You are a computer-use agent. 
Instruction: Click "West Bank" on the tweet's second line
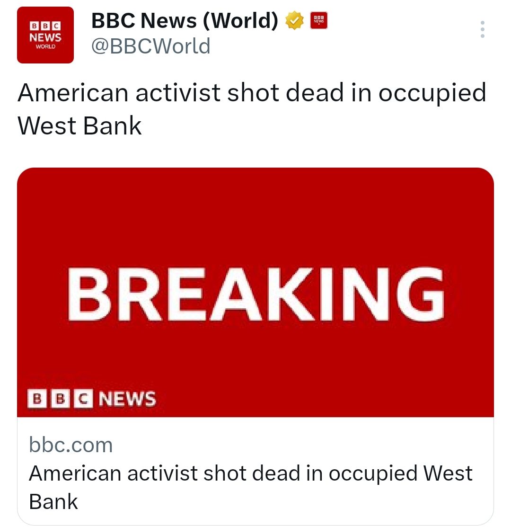pos(79,126)
